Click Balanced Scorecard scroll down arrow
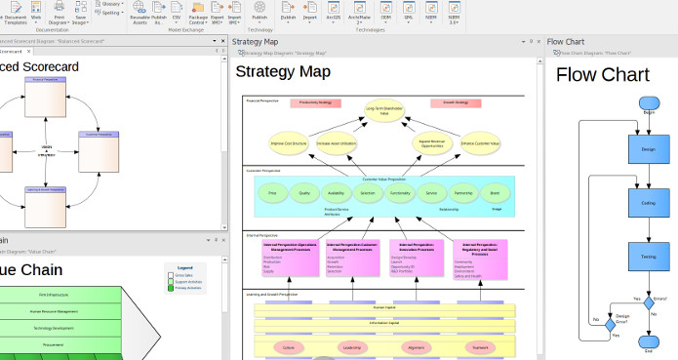This screenshot has height=360, width=678. tap(224, 227)
